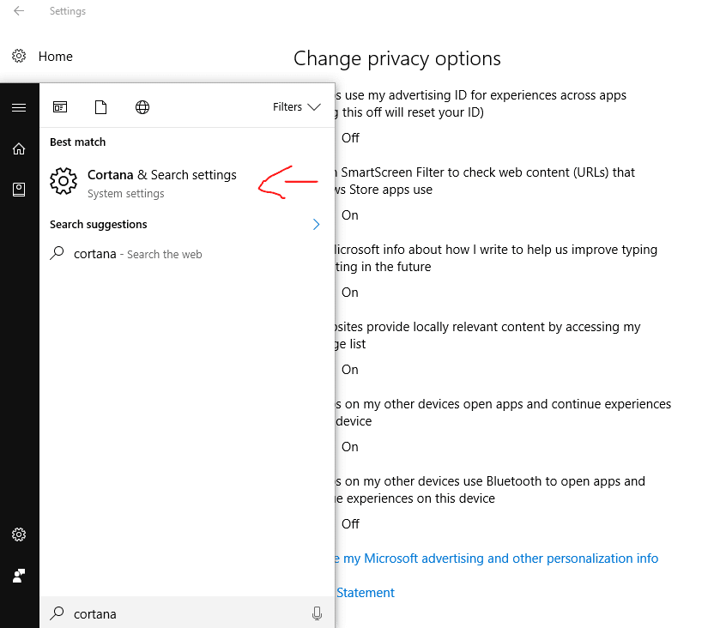Open Cortana Settings gear in sidebar

pyautogui.click(x=19, y=534)
